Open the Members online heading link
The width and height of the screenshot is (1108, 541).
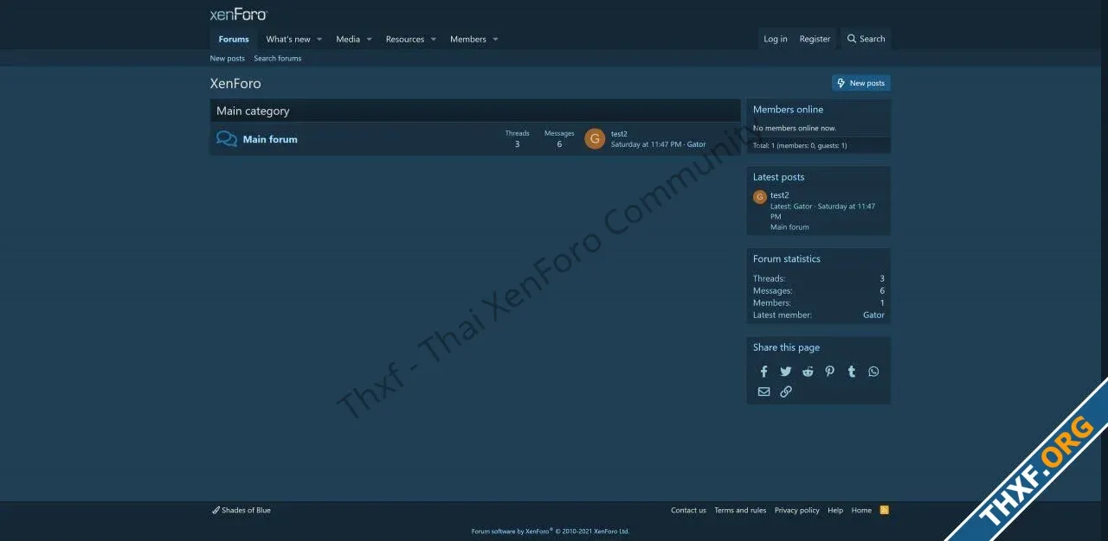[788, 110]
